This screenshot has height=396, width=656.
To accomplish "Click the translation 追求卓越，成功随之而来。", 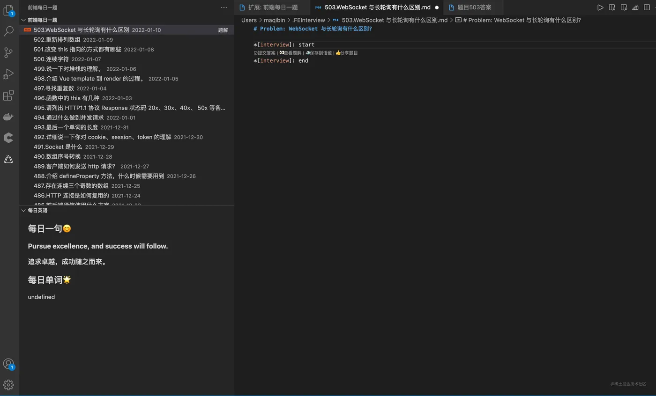I will 68,262.
